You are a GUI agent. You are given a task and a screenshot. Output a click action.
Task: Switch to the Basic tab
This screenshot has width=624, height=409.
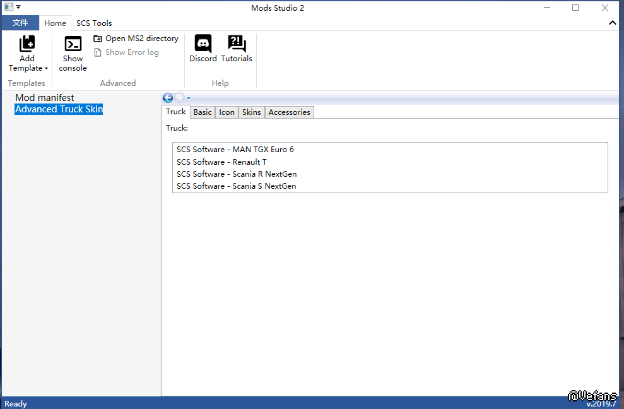coord(203,112)
